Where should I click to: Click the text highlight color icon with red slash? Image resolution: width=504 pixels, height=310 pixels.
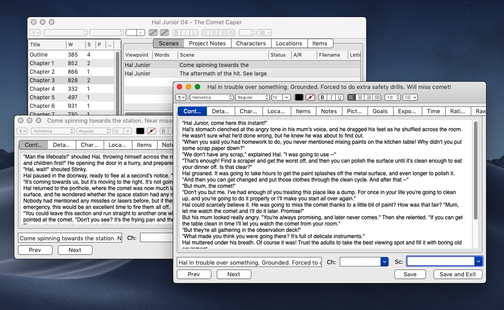coord(310,97)
